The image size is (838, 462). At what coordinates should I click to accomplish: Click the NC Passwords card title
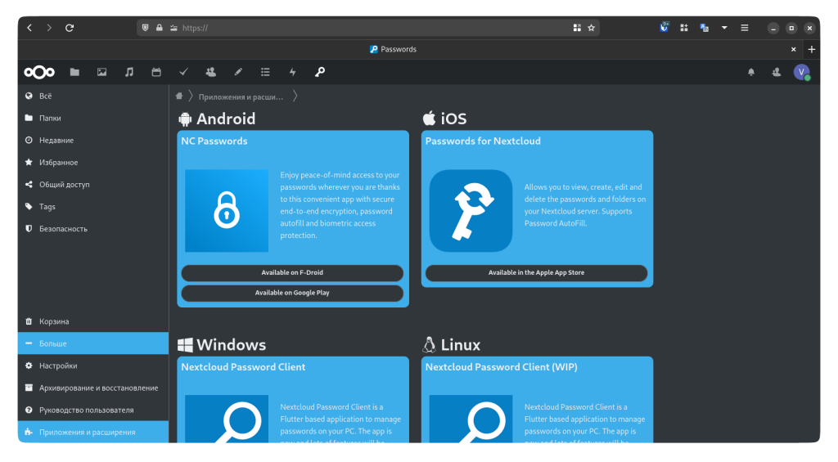click(x=214, y=141)
